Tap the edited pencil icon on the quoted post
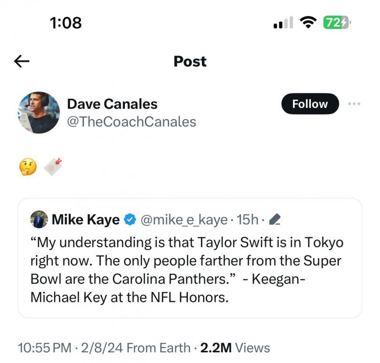This screenshot has height=363, width=380. tap(274, 220)
